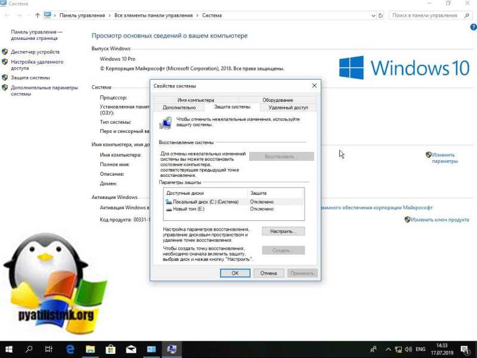Viewport: 477px width, 358px height.
Task: Open Task View on the taskbar
Action: coord(49,349)
